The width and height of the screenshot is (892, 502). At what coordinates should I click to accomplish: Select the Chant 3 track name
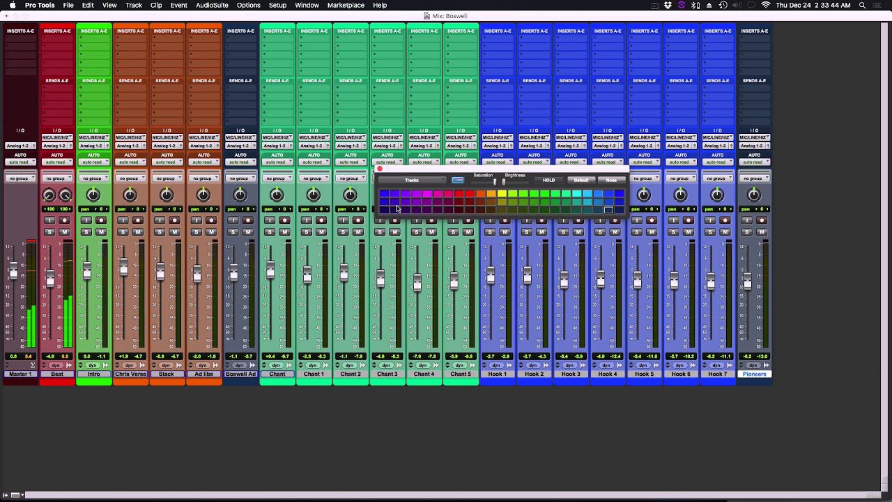tap(387, 374)
